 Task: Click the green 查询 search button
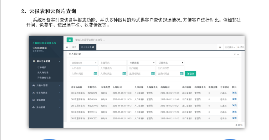(190, 74)
